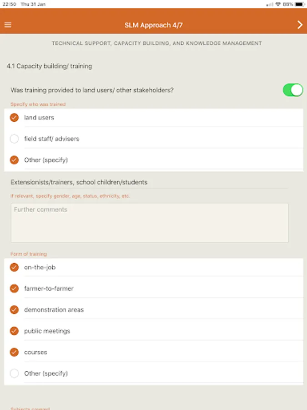Viewport: 307px width, 410px height.
Task: Tap the 4.1 Capacity building/ training heading
Action: pos(50,66)
